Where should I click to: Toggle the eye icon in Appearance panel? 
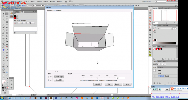coord(154,76)
